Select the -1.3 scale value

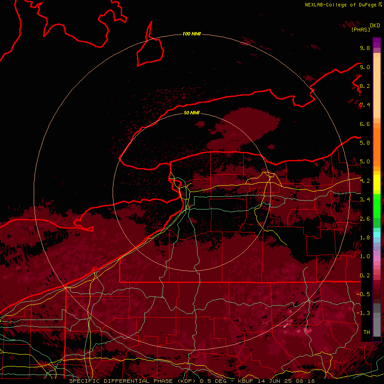363,313
